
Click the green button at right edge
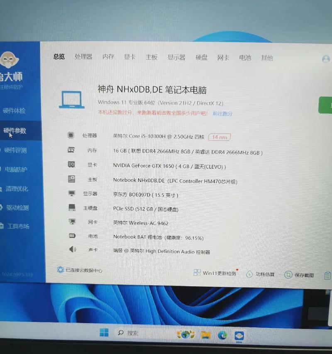click(x=325, y=105)
